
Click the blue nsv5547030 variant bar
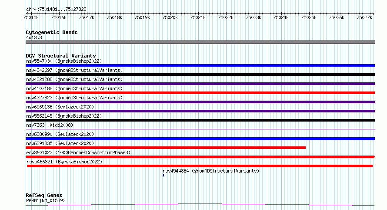click(200, 65)
